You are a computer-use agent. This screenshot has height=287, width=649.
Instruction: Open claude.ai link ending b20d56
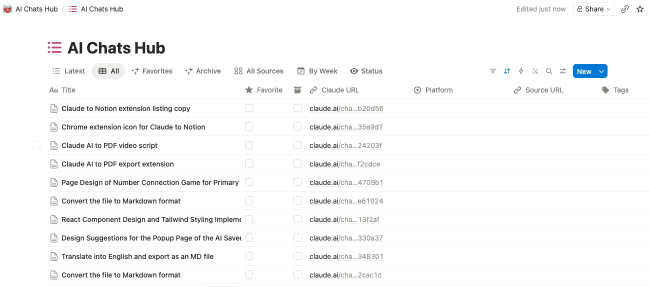[346, 108]
